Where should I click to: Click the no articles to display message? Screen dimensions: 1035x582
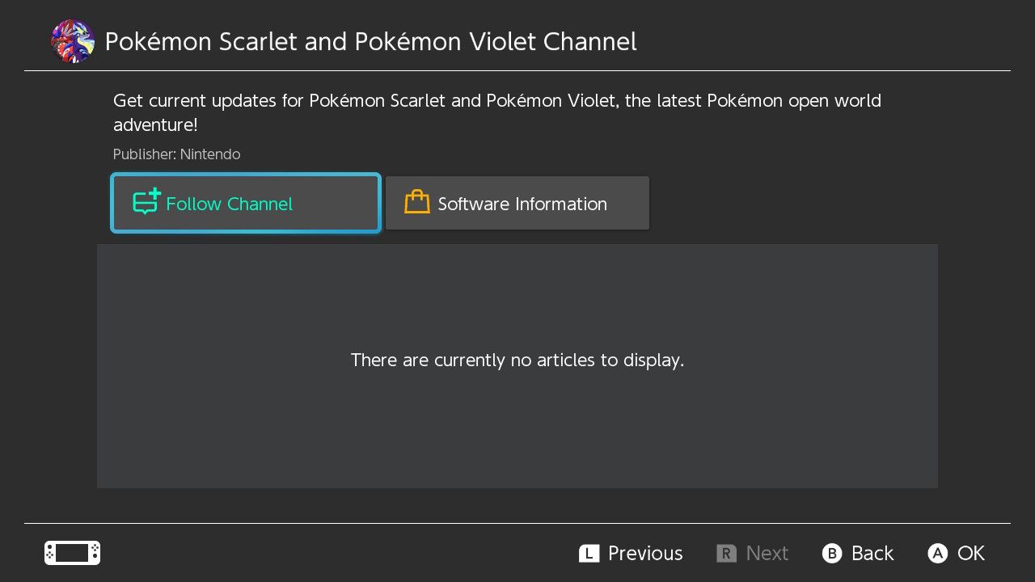point(517,360)
